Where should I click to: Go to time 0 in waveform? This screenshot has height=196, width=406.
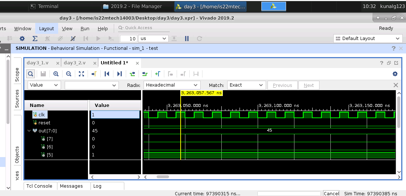click(x=106, y=74)
